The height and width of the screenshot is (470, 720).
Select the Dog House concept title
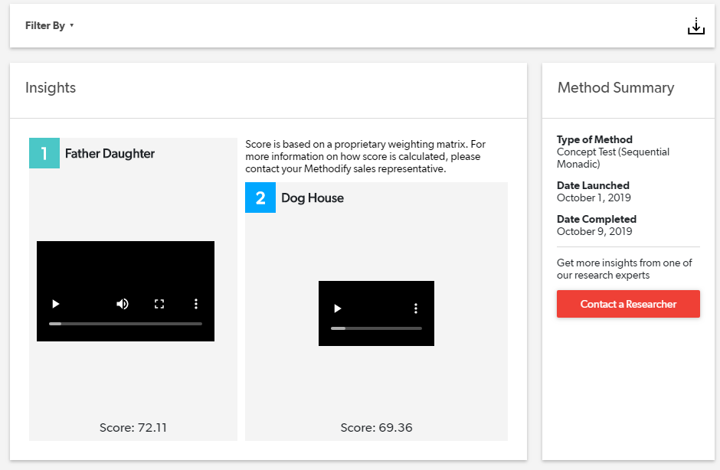(313, 198)
